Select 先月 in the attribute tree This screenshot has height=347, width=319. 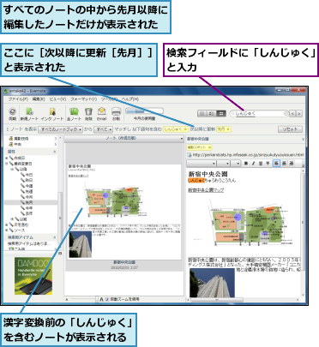click(29, 202)
